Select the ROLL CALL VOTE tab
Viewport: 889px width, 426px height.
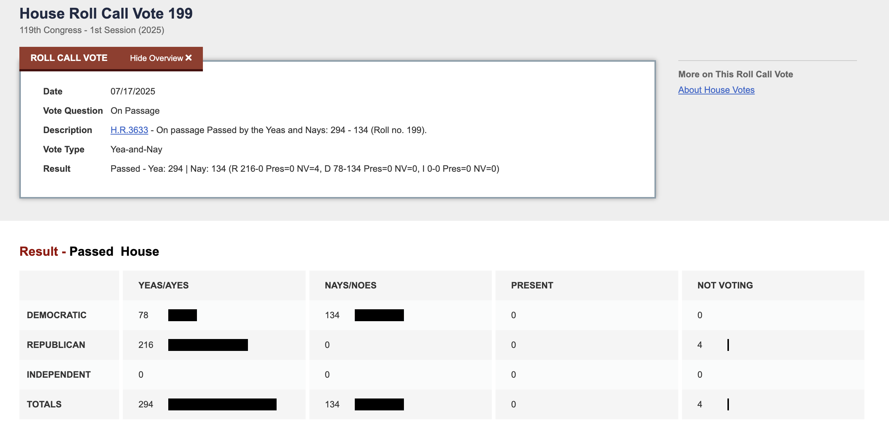click(69, 58)
